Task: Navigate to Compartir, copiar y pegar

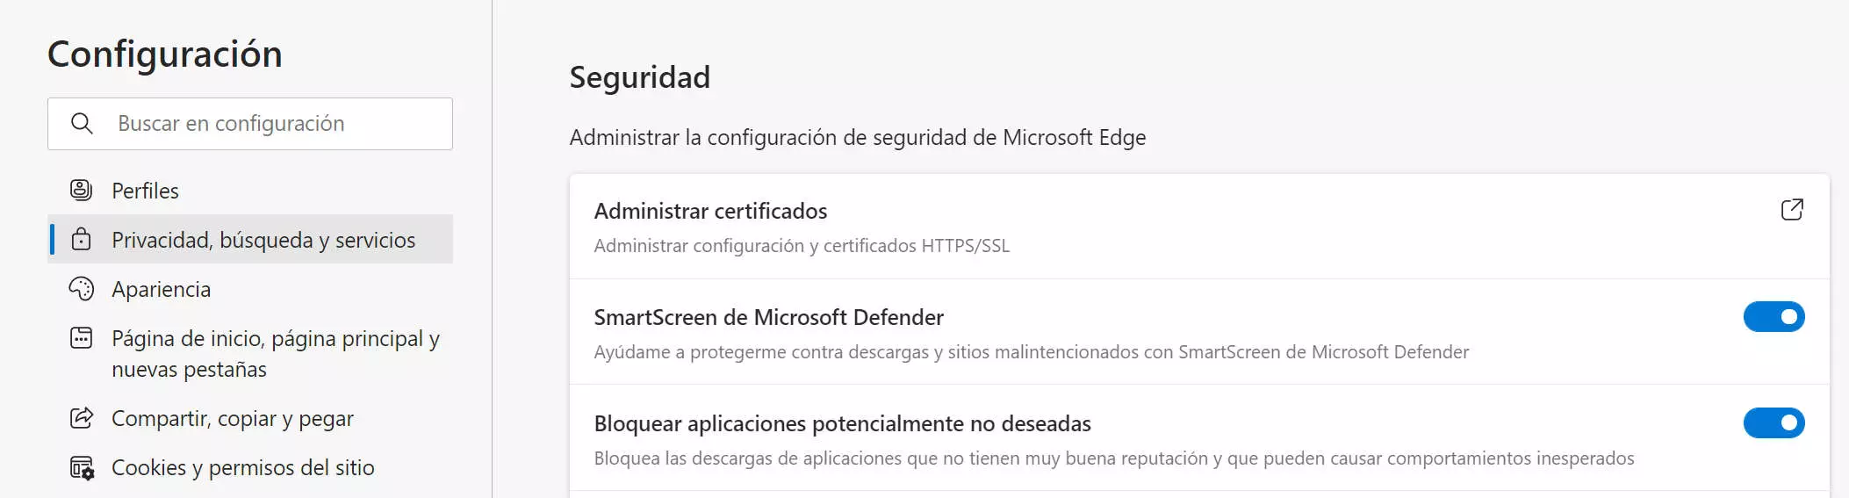Action: coord(232,419)
